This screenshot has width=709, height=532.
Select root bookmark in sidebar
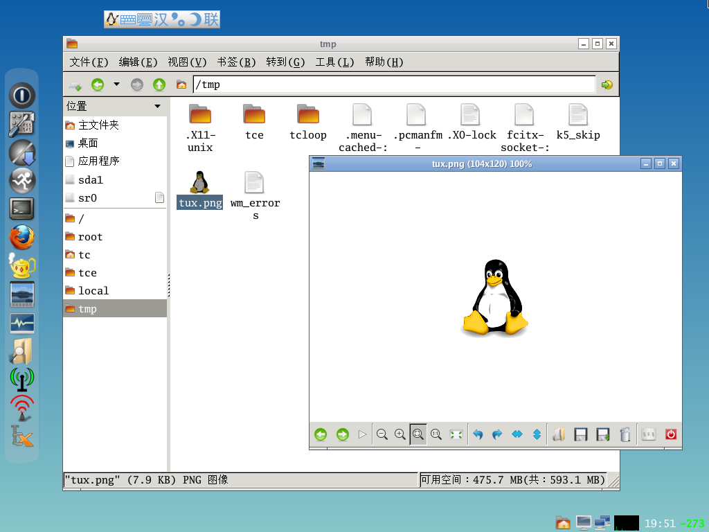pos(115,237)
